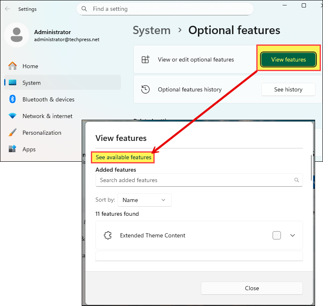This screenshot has height=306, width=323.
Task: Click the back arrow in Settings header
Action: click(x=8, y=9)
